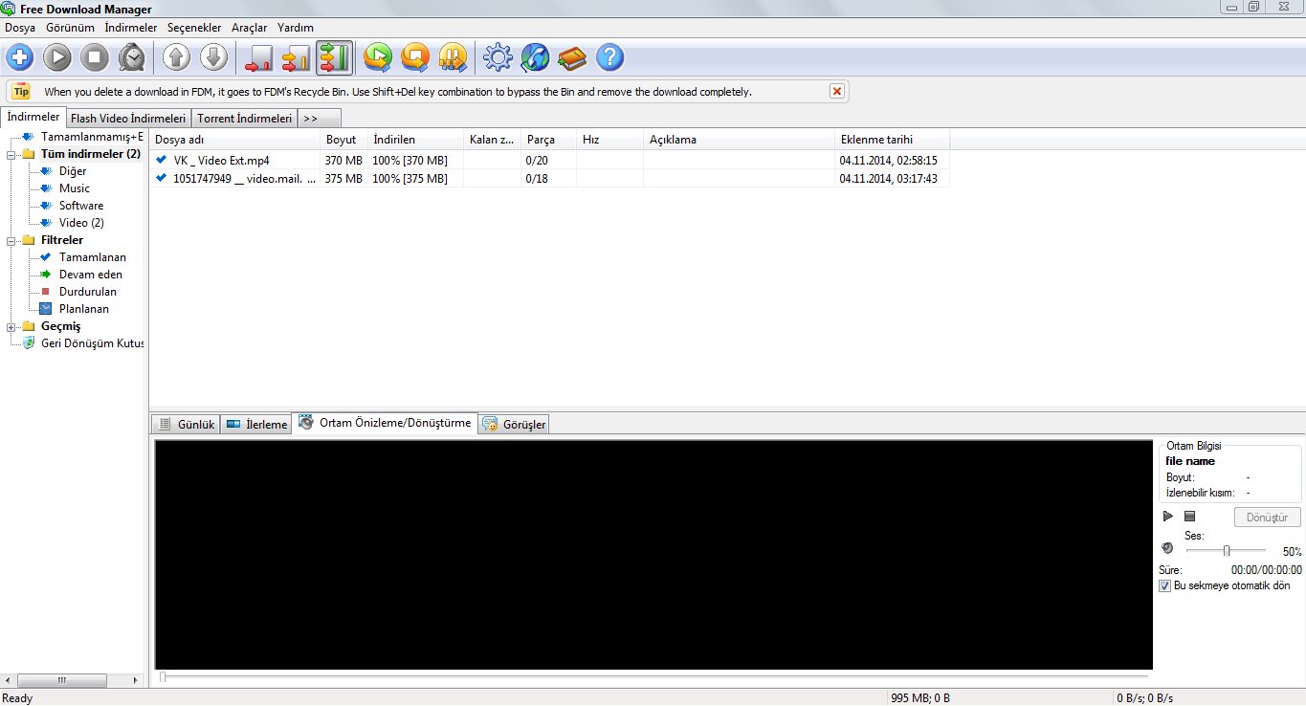Screen dimensions: 1306x706
Task: Filter by Planlanan downloads
Action: (84, 309)
